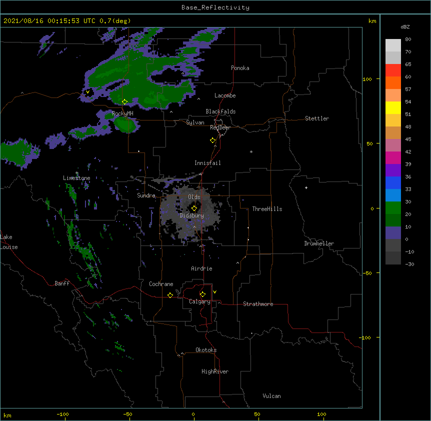This screenshot has width=431, height=421.
Task: Click the Lake Louise label
Action: [x=9, y=242]
